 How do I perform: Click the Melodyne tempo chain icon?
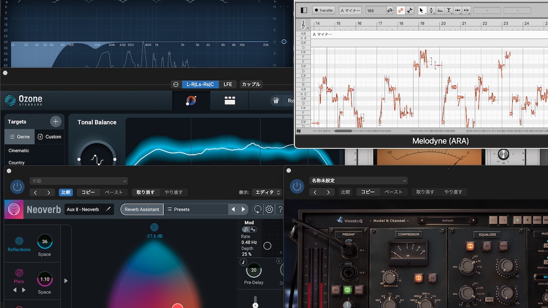pos(389,10)
